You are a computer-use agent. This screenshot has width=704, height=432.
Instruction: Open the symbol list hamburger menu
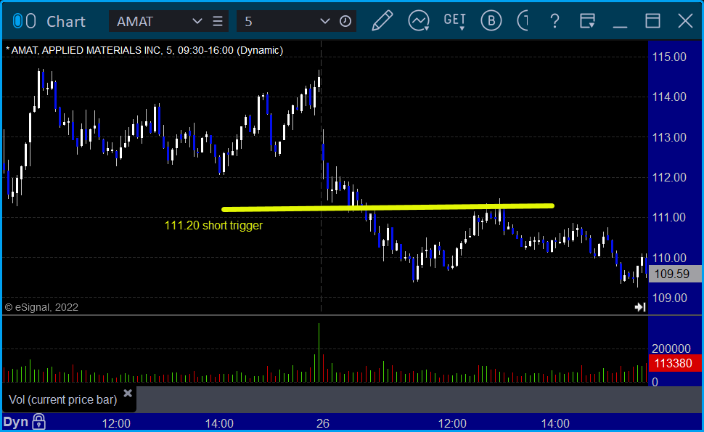tap(218, 21)
